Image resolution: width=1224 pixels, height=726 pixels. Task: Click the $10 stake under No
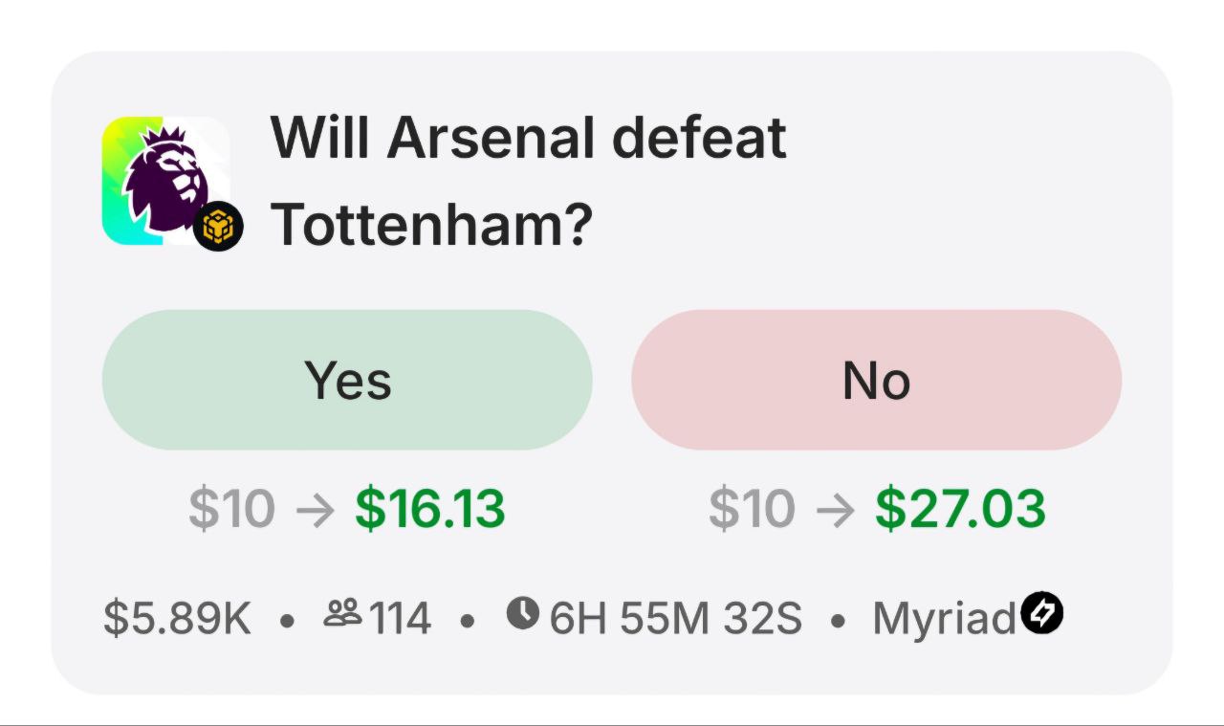click(752, 509)
